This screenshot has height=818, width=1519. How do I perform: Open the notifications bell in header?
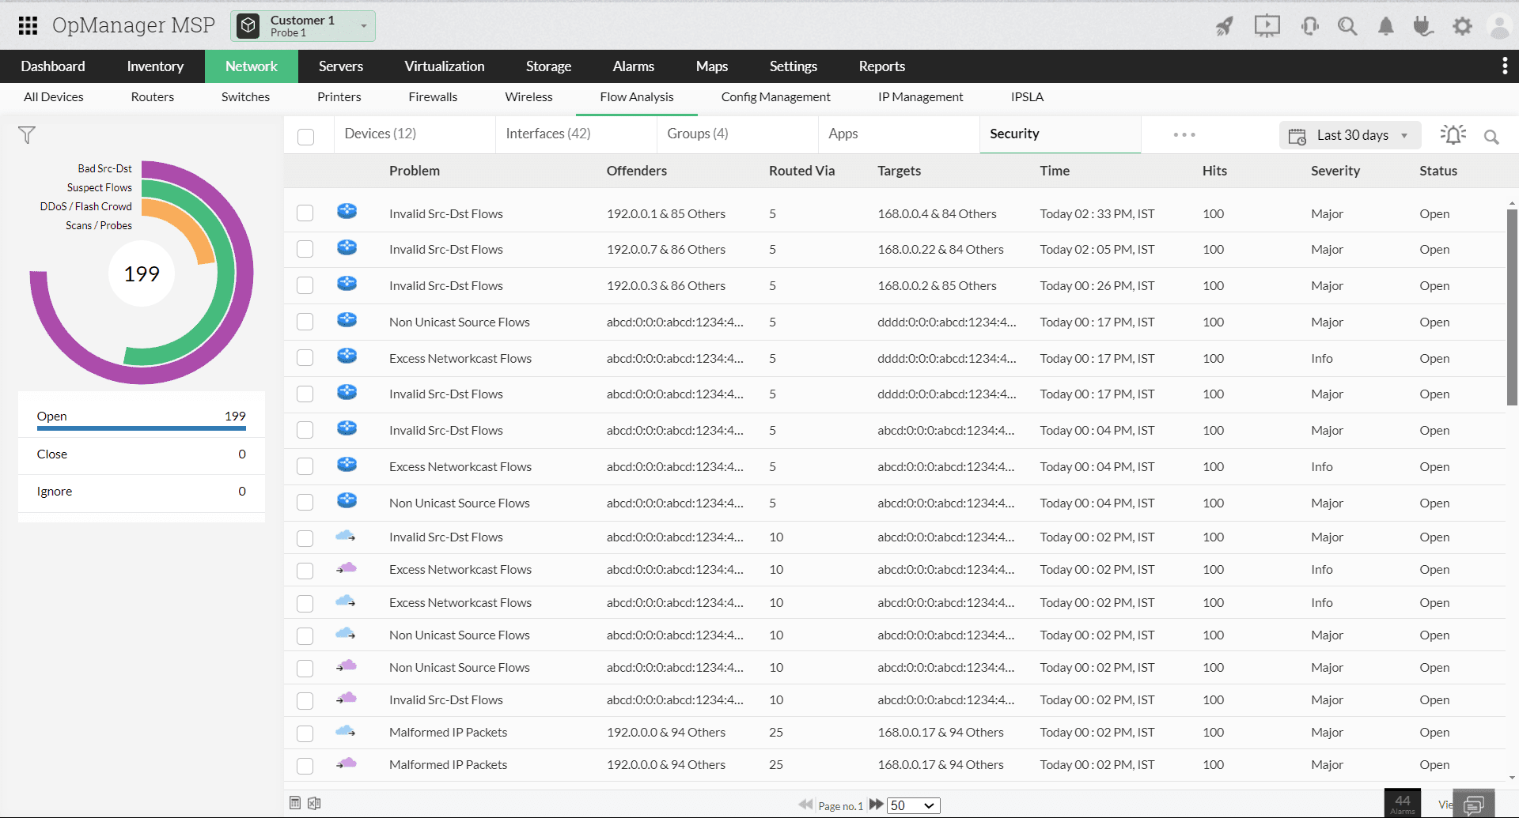pos(1385,26)
